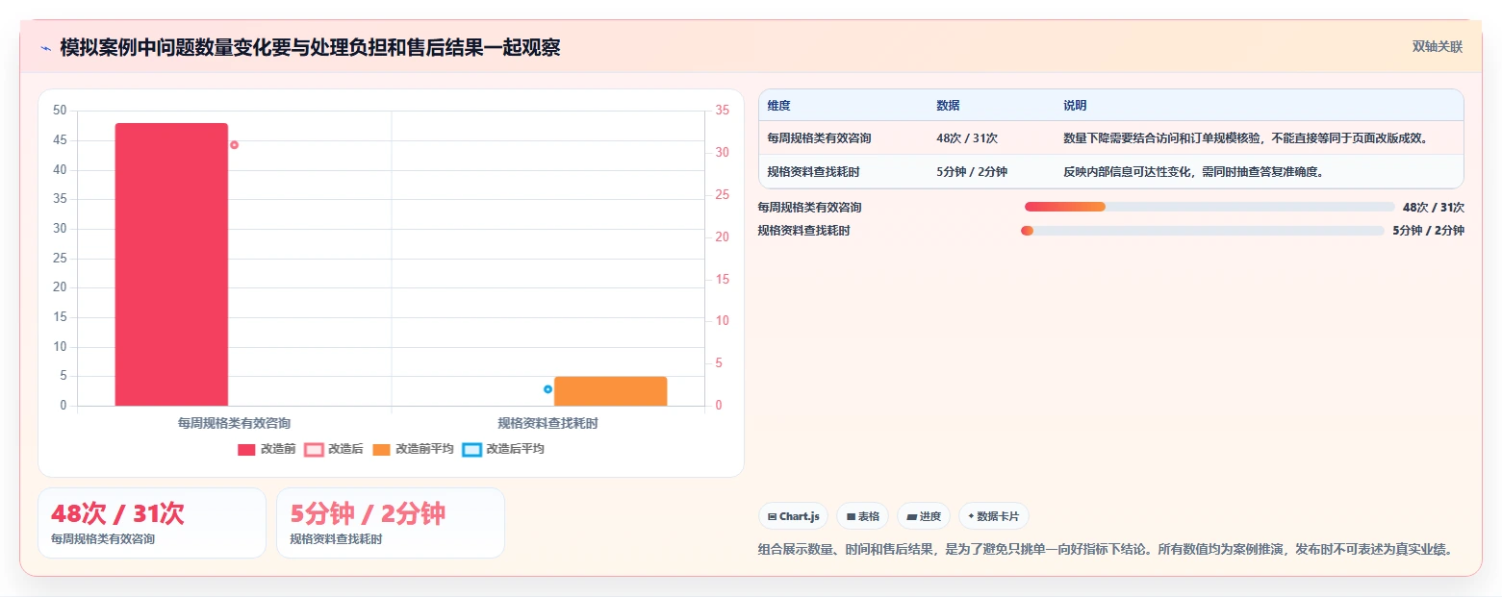Click the 每周规格类有效咨询 x-axis label
Viewport: 1502px width, 597px height.
tap(234, 423)
